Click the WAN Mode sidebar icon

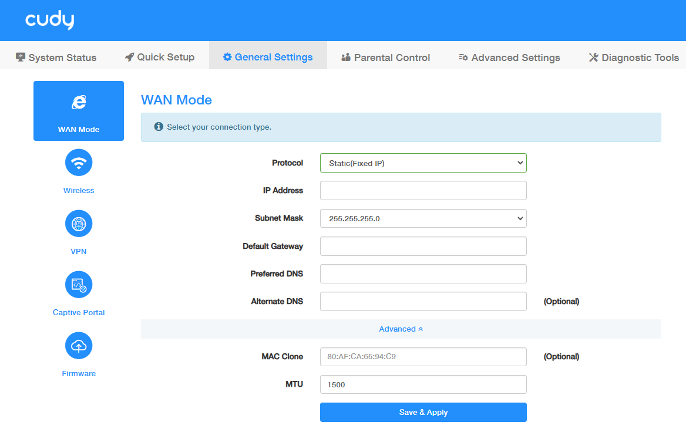pos(79,103)
